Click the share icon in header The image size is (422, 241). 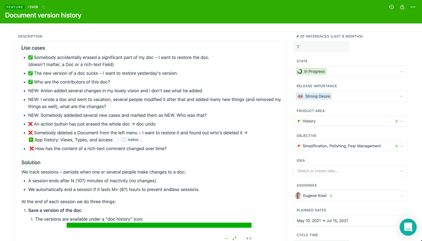coord(402,7)
